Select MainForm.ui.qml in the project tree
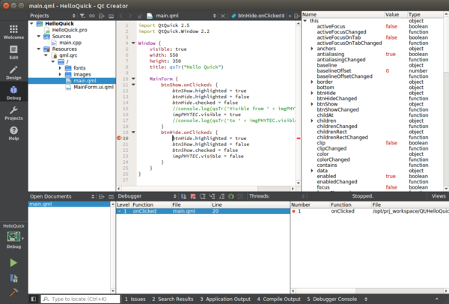 [94, 87]
